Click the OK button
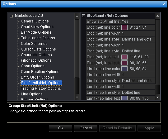The image size is (168, 139). tap(61, 128)
